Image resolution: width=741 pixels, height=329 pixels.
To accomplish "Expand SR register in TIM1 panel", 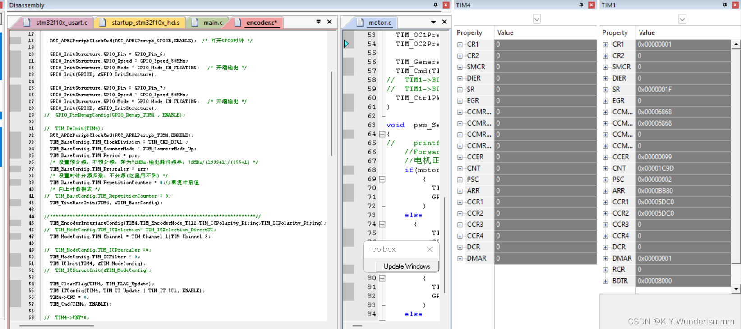I will (605, 90).
